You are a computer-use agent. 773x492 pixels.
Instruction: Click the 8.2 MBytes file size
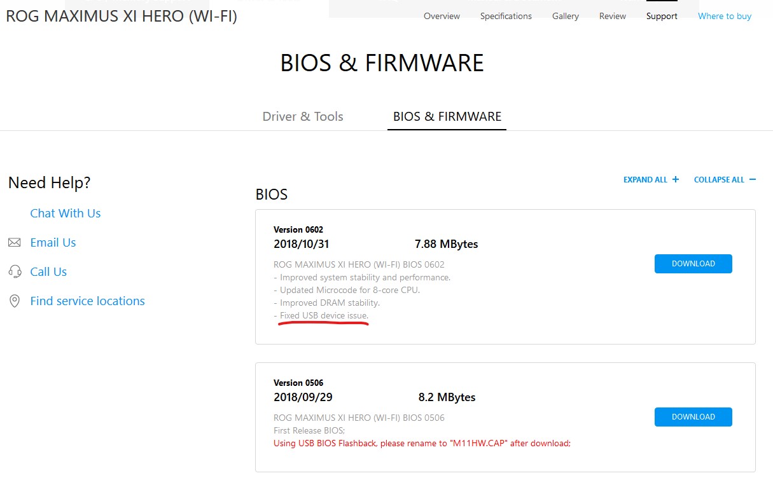pos(447,397)
